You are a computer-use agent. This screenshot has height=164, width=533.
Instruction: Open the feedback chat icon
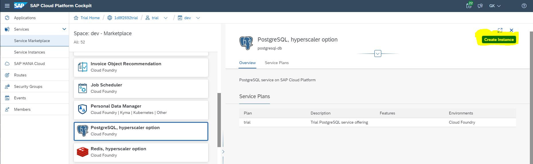[x=480, y=6]
